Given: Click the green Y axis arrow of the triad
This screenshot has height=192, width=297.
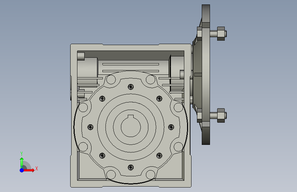Looking at the screenshot, I should pyautogui.click(x=22, y=163).
